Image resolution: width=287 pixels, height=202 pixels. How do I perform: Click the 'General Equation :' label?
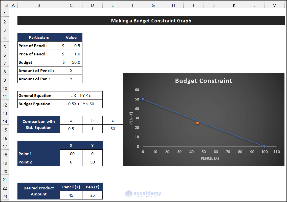[39, 95]
